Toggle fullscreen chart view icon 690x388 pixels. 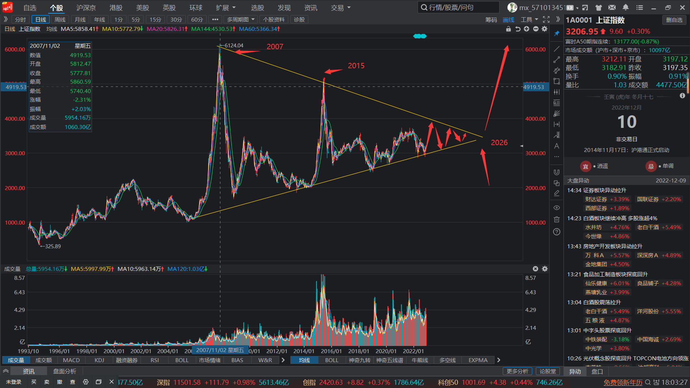click(546, 19)
